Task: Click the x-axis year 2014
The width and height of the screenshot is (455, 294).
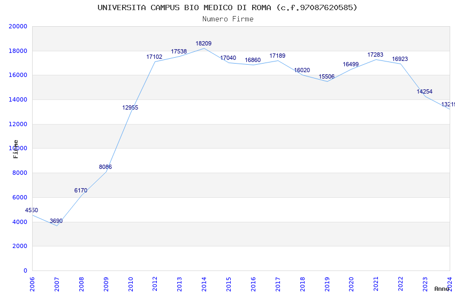Action: (x=204, y=284)
